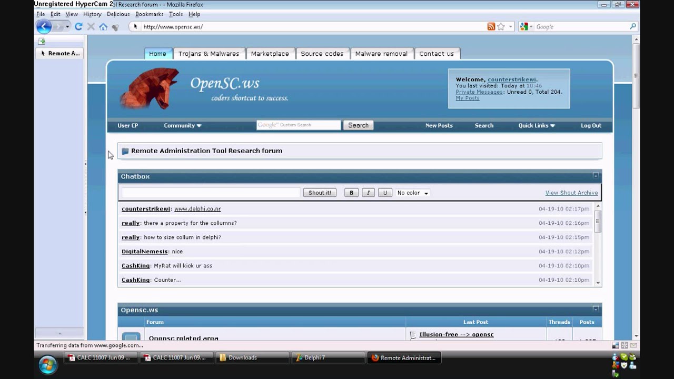Click the white shield tray icon
Image resolution: width=674 pixels, height=379 pixels.
tap(624, 365)
